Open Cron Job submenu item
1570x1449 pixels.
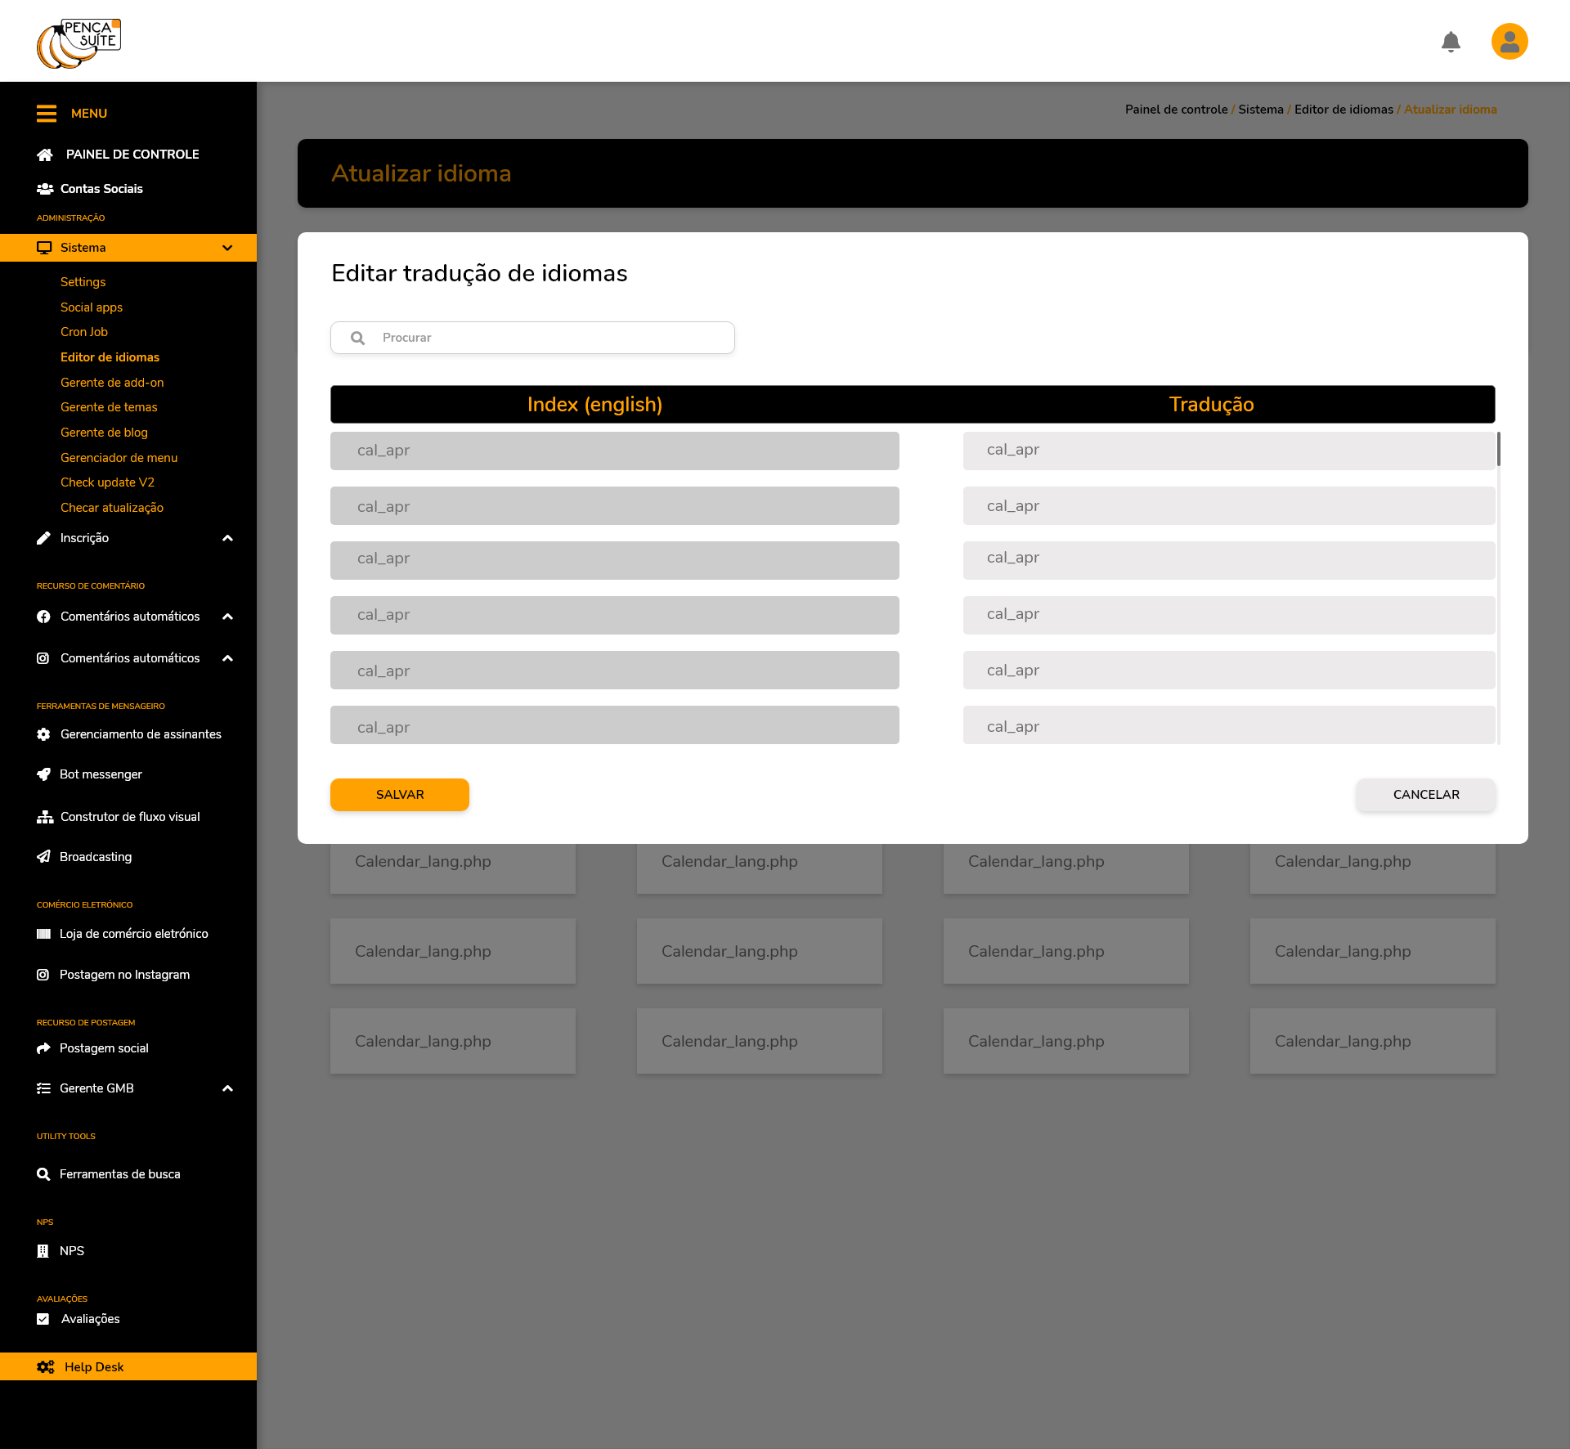(84, 332)
